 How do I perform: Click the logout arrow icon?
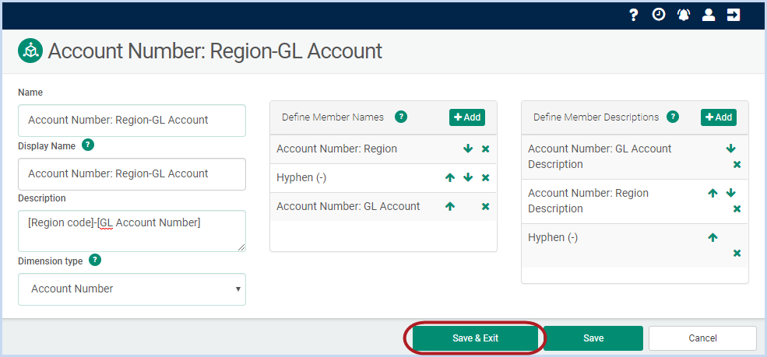pos(734,15)
